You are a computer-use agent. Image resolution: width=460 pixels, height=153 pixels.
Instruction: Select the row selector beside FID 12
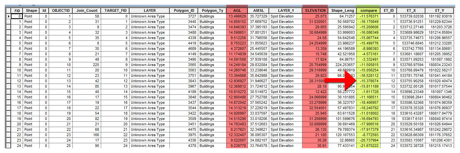8,81
